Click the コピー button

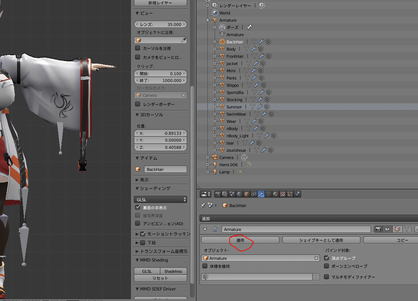pyautogui.click(x=391, y=240)
